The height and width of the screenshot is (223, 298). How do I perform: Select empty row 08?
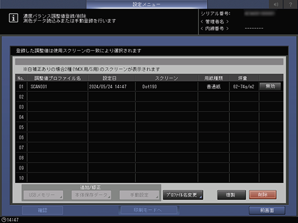coord(149,157)
